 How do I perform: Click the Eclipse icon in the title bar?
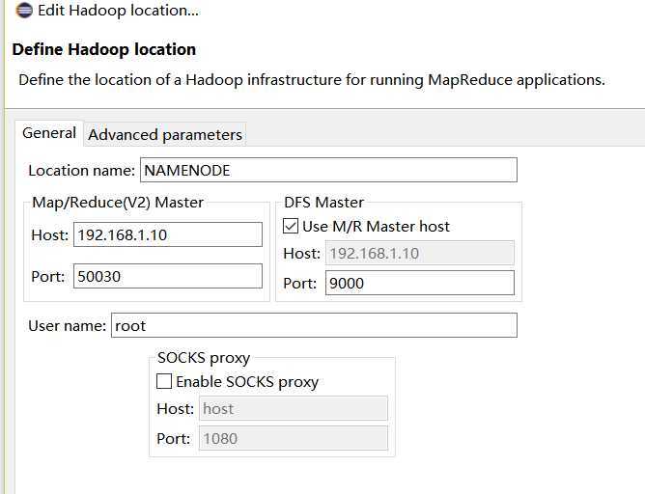tap(24, 12)
